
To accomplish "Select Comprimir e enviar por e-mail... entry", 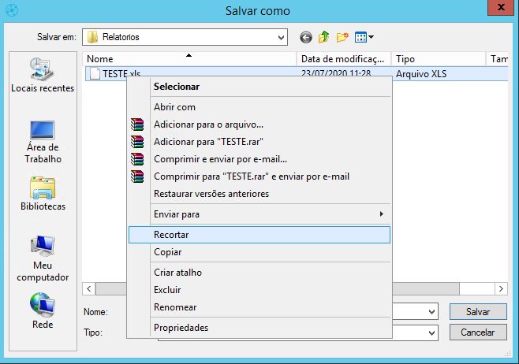I will pyautogui.click(x=259, y=159).
